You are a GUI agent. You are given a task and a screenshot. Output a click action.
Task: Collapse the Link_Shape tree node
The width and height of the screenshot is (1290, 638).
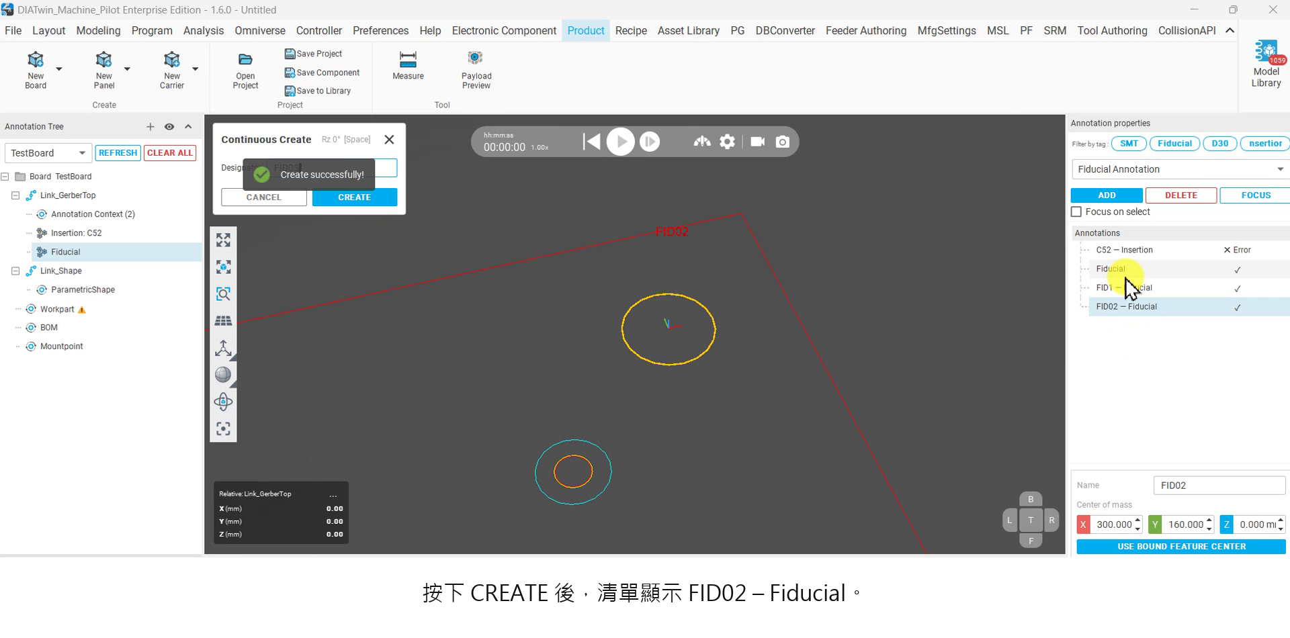click(15, 271)
